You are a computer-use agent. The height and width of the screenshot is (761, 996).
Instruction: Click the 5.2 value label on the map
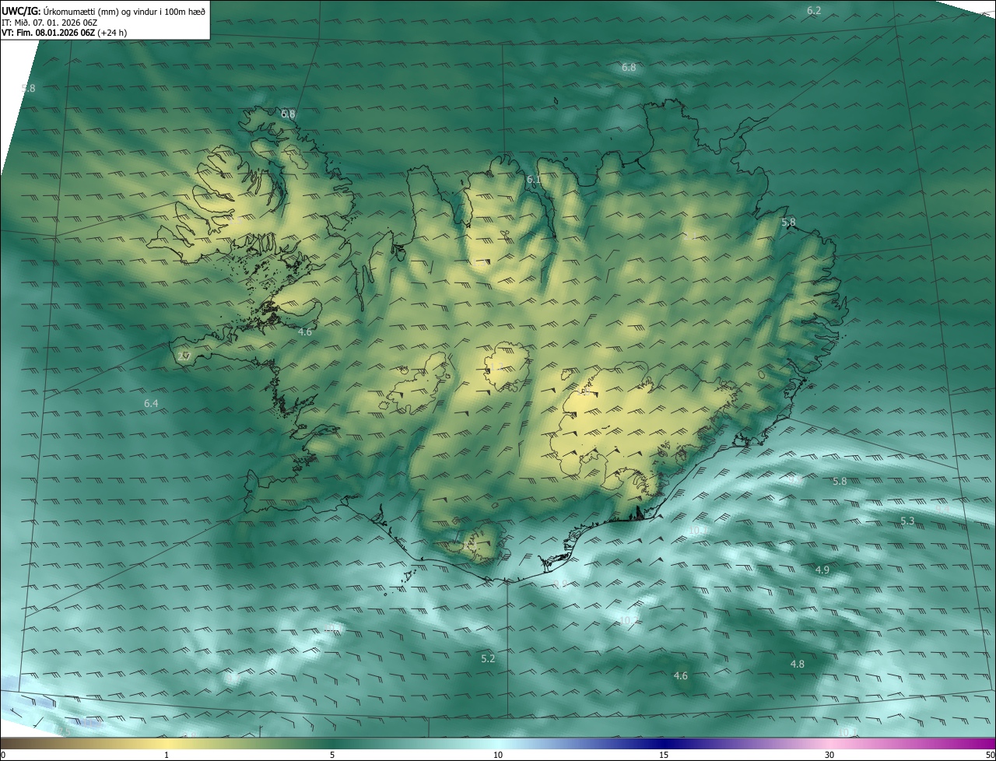488,658
